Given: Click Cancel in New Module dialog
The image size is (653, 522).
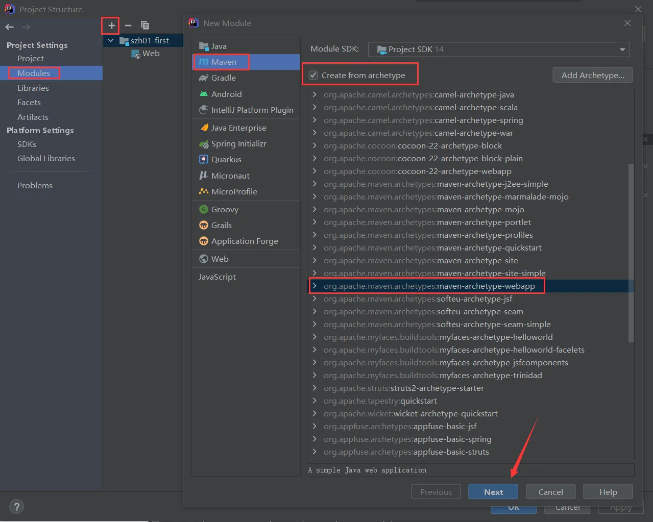Looking at the screenshot, I should click(551, 492).
